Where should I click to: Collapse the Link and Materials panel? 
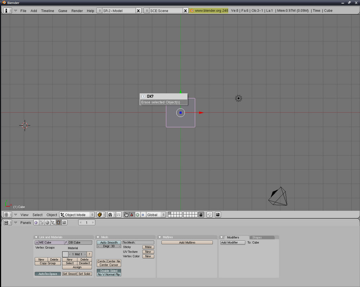point(36,237)
